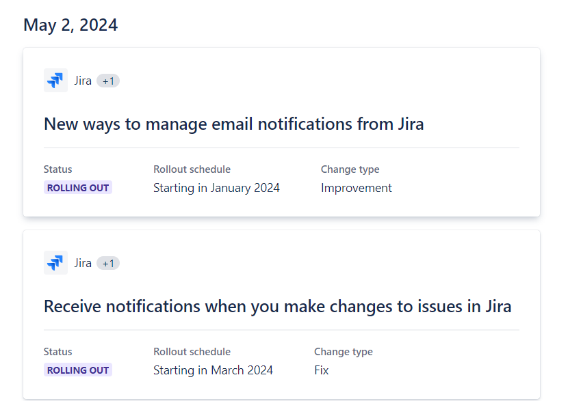Select the Improvement change type label
This screenshot has height=401, width=568.
356,187
